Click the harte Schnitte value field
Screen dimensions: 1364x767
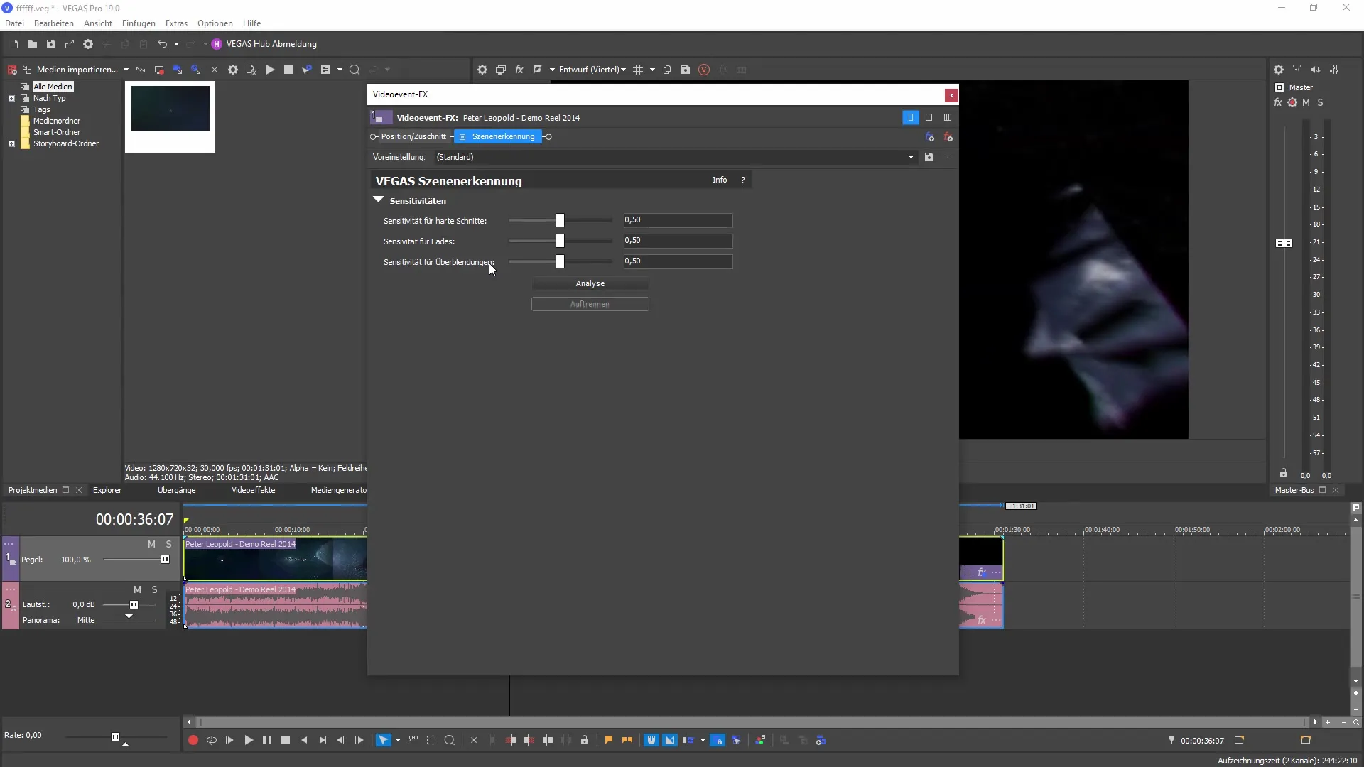click(678, 220)
